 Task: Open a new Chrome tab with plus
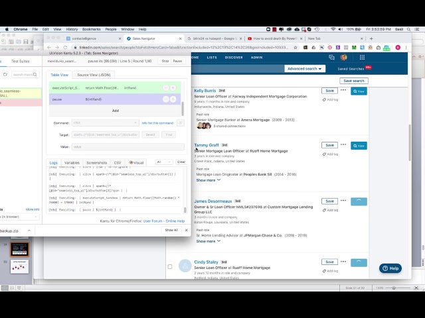click(x=371, y=38)
